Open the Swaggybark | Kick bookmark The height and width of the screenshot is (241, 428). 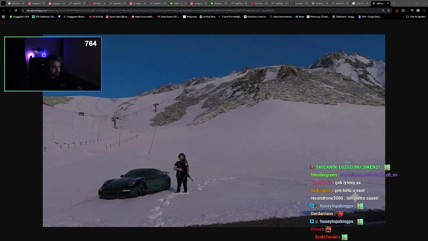[x=19, y=16]
